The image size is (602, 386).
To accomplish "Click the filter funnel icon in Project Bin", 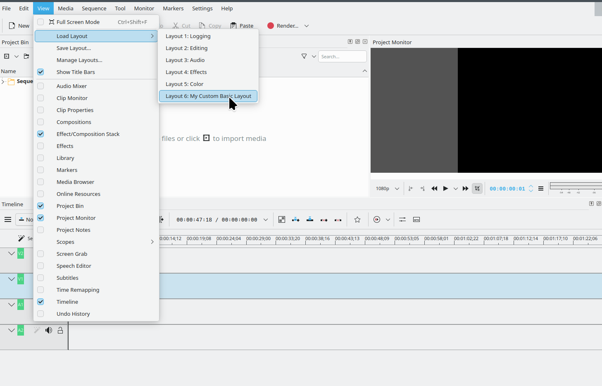I will coord(304,56).
